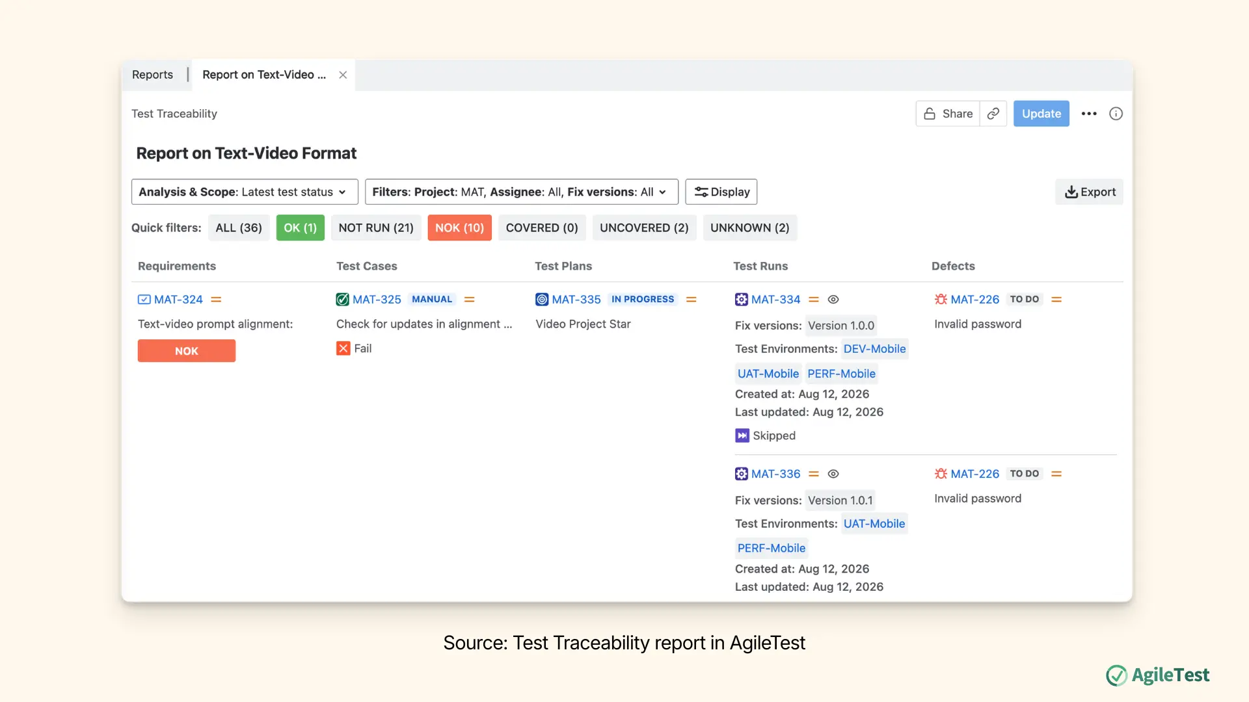
Task: Export the traceability report
Action: (1089, 192)
